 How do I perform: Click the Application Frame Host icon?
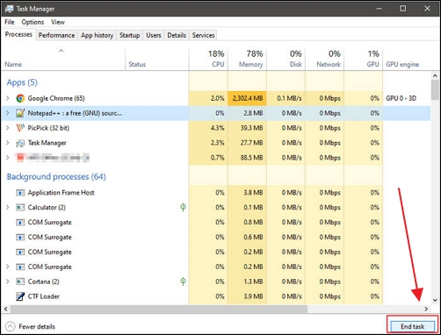point(20,193)
